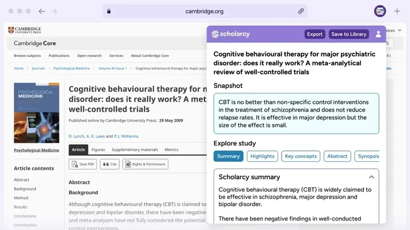This screenshot has height=230, width=410.
Task: Open author D. Lynch link
Action: 77,136
